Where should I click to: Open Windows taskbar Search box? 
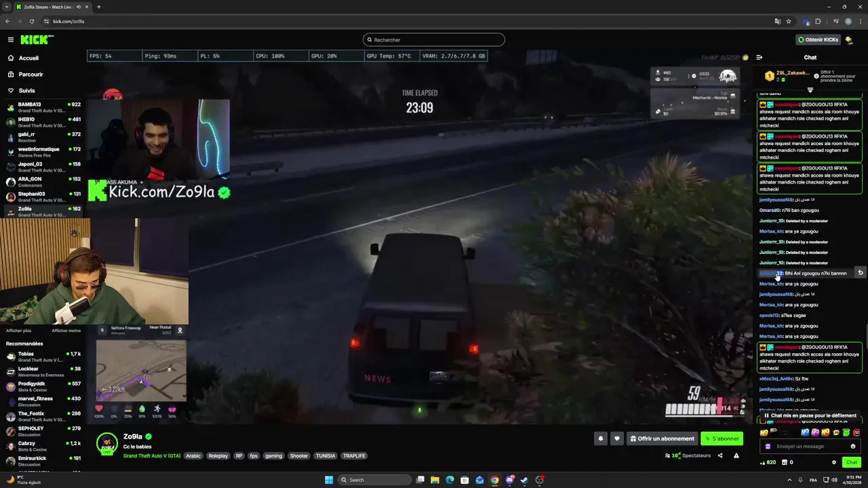(x=374, y=480)
